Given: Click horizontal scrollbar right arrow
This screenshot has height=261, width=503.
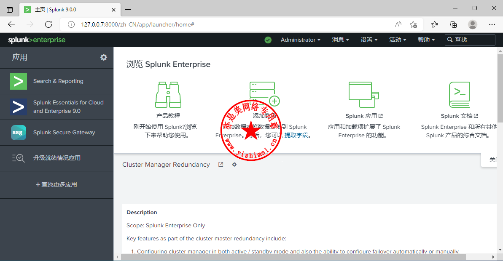Looking at the screenshot, I should (493, 257).
